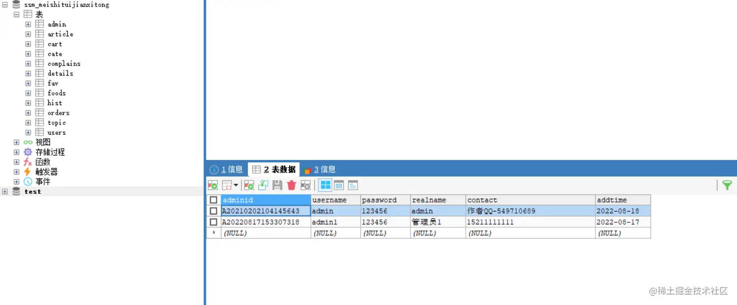Expand the 存储过程 node
Viewport: 737px width, 305px height.
[x=16, y=152]
